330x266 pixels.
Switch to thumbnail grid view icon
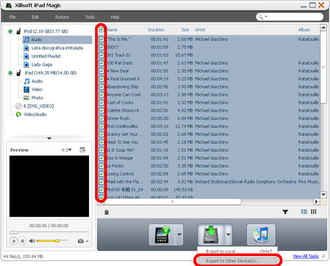click(x=313, y=212)
